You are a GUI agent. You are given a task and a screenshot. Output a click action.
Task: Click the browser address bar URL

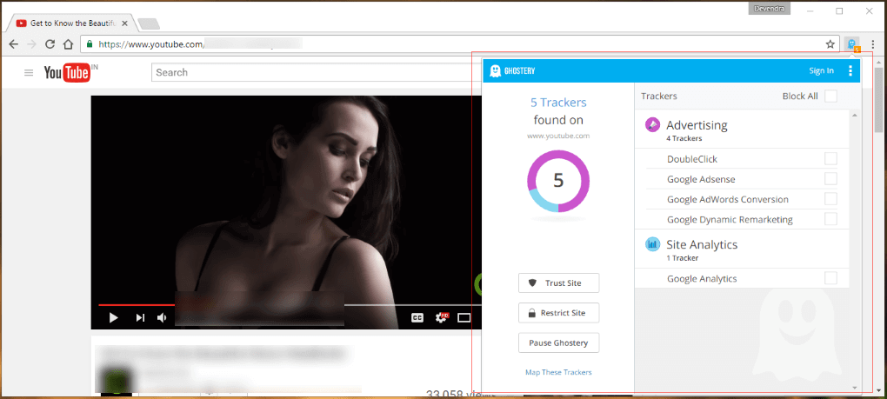150,44
